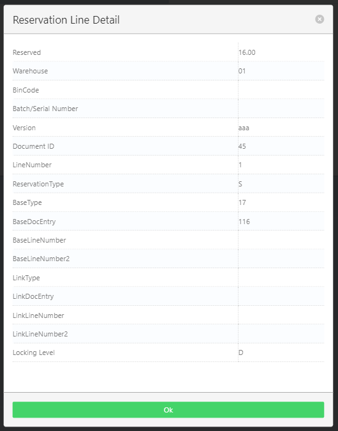Click the ReservationType value S

click(x=240, y=184)
